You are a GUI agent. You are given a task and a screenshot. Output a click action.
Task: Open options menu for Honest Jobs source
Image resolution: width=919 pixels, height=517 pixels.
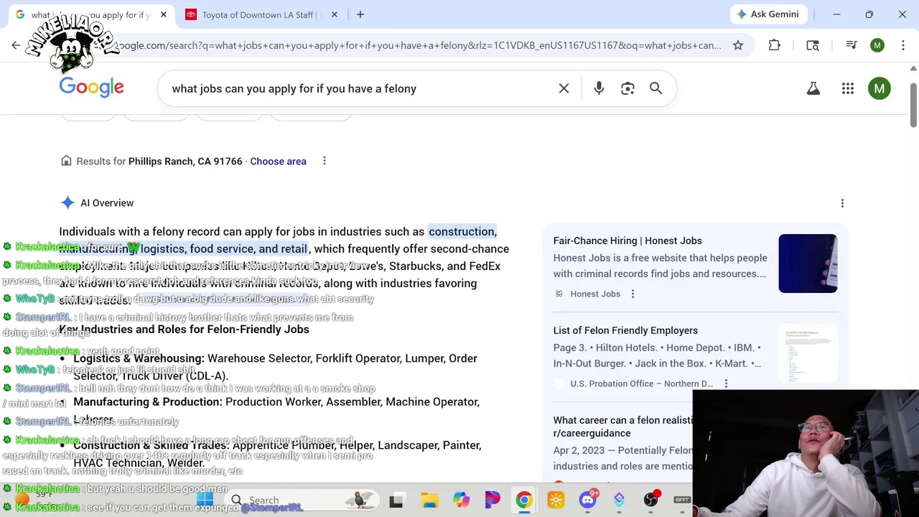633,294
